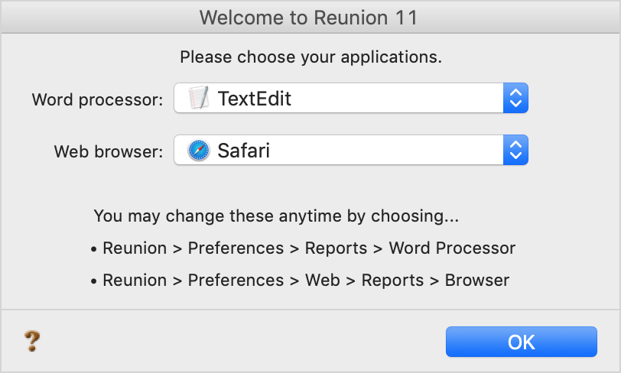The width and height of the screenshot is (621, 373).
Task: Click the TextEdit notepad icon
Action: [199, 98]
